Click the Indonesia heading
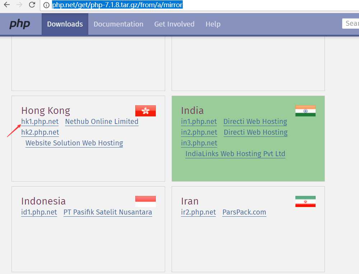 tap(43, 201)
